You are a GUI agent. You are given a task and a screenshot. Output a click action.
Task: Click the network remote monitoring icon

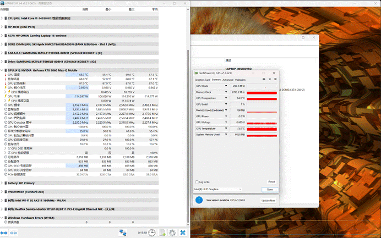123,233
